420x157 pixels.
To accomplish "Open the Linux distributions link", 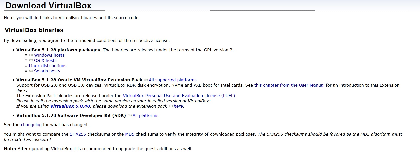I will [x=48, y=66].
